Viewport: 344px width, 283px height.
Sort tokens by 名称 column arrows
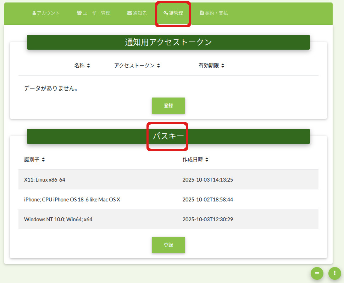(x=88, y=66)
